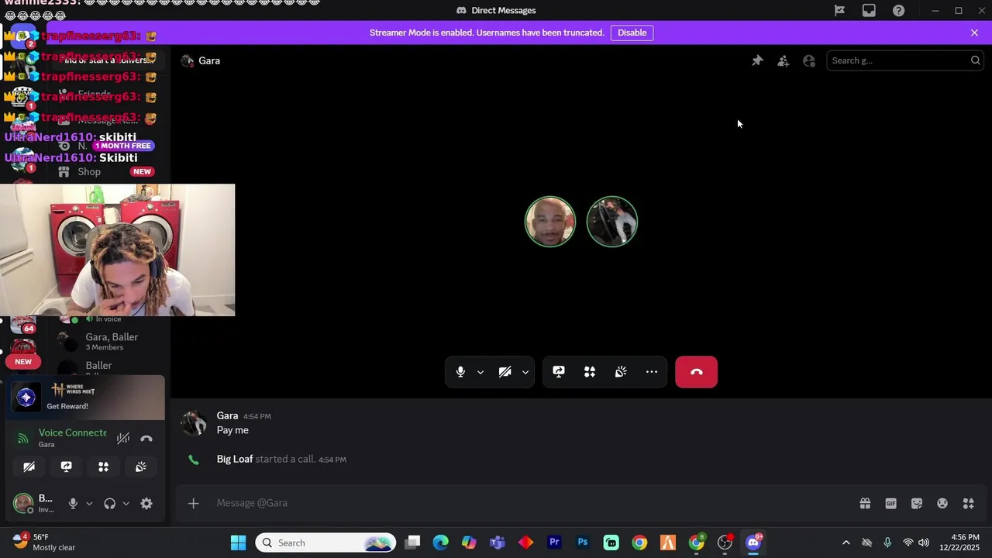The width and height of the screenshot is (992, 558).
Task: Select Gara's avatar in call view
Action: [x=612, y=222]
